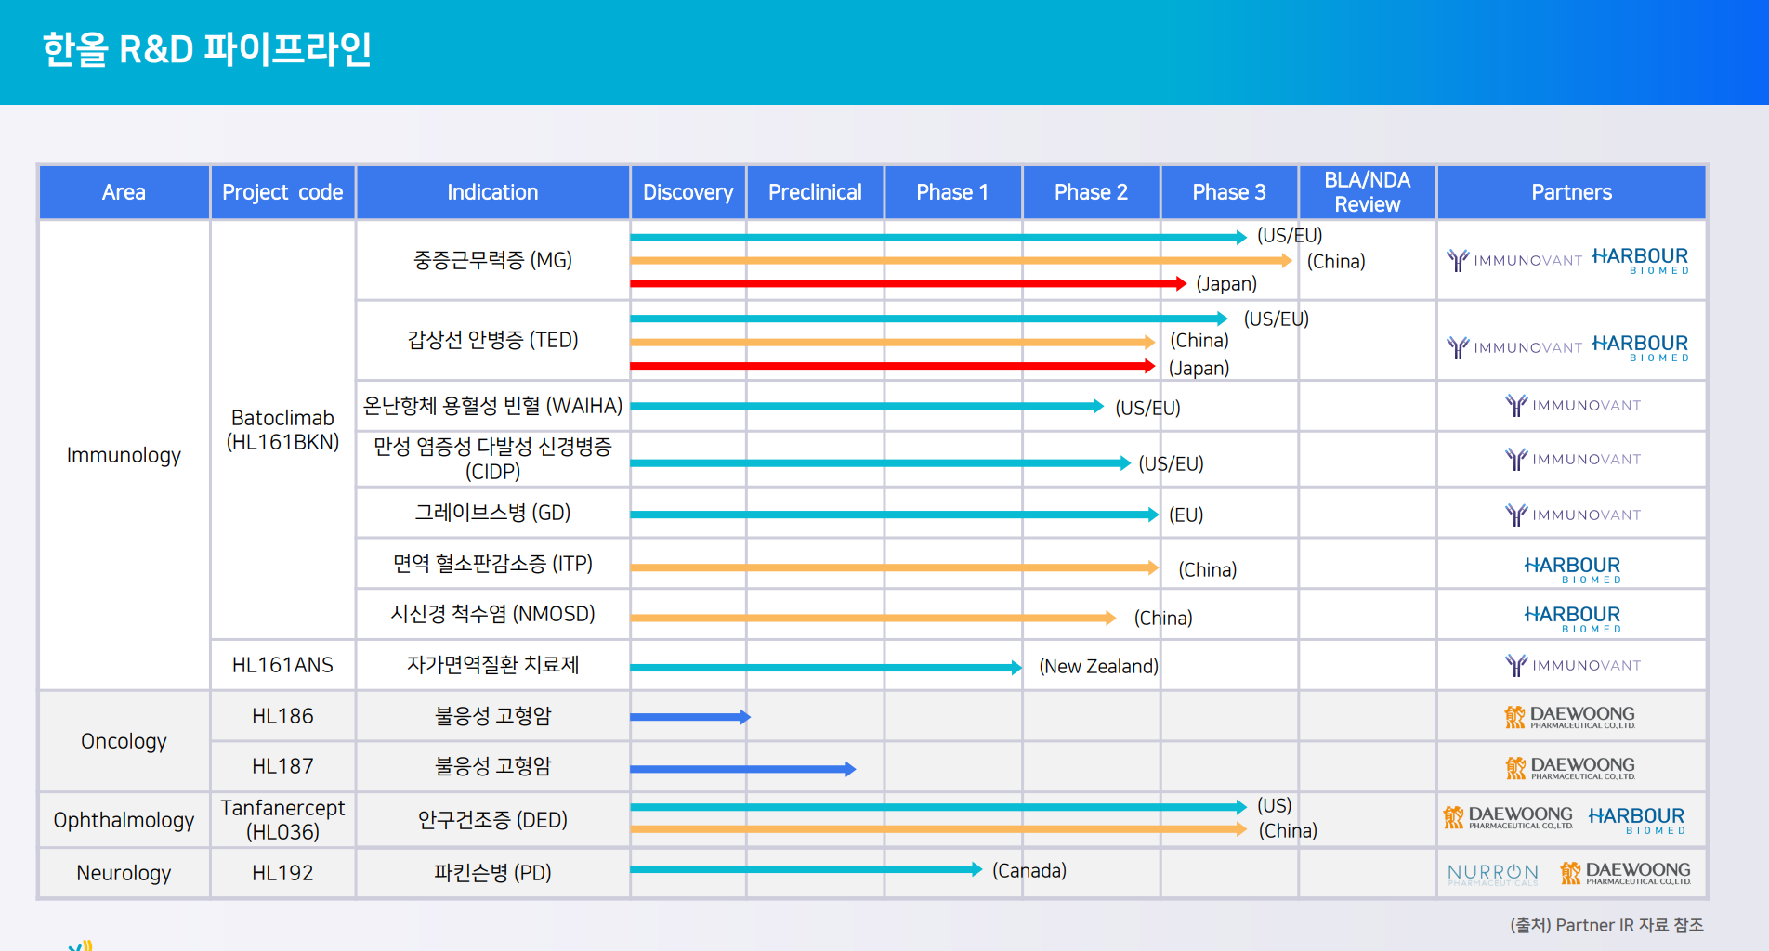Click the Daewoong logo in the DED row
This screenshot has height=951, width=1769.
tap(1508, 817)
